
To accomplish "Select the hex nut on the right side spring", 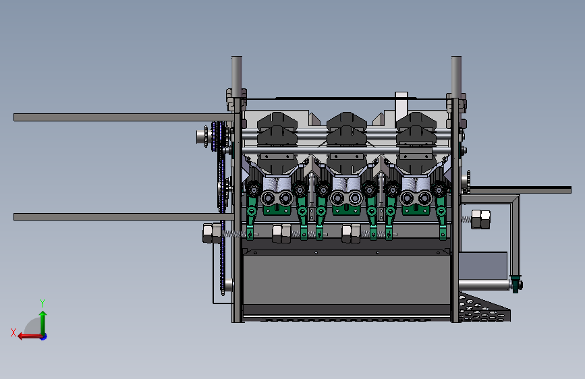I will [481, 219].
